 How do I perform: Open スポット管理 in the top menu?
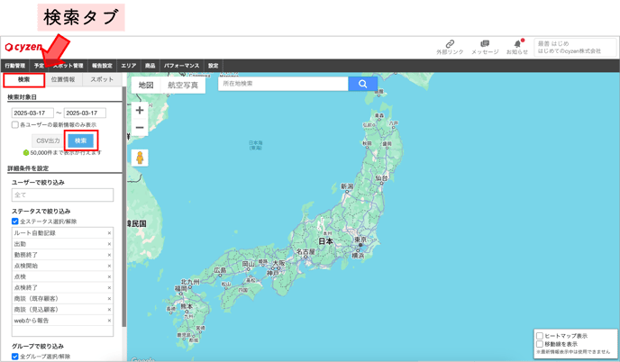coord(68,66)
